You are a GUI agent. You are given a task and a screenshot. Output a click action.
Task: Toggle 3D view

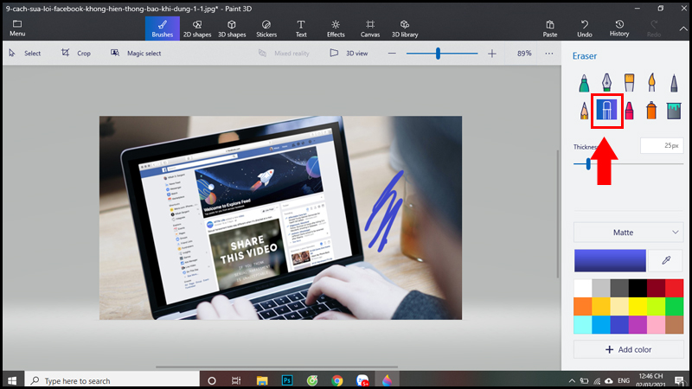349,53
